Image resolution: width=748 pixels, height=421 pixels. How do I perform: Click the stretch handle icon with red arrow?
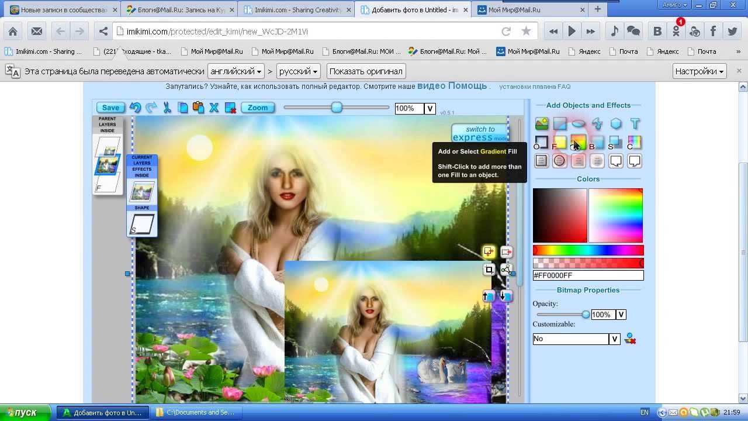507,252
